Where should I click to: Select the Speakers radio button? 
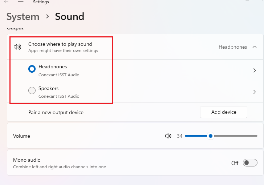(x=32, y=91)
